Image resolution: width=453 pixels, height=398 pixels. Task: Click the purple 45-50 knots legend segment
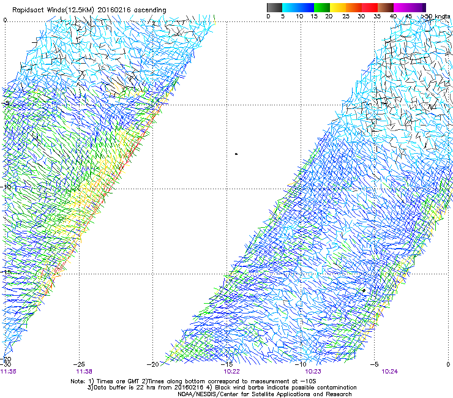tap(417, 7)
